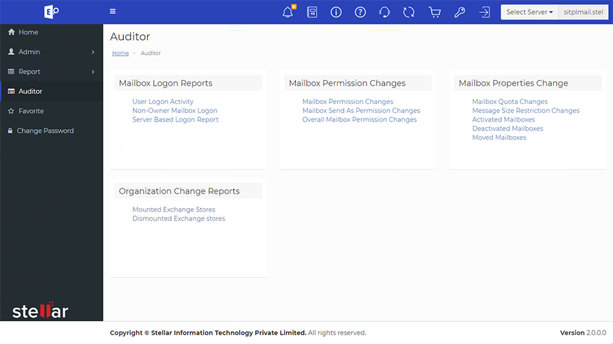The height and width of the screenshot is (344, 613).
Task: Open Mailbox Permission Changes link
Action: pyautogui.click(x=347, y=101)
